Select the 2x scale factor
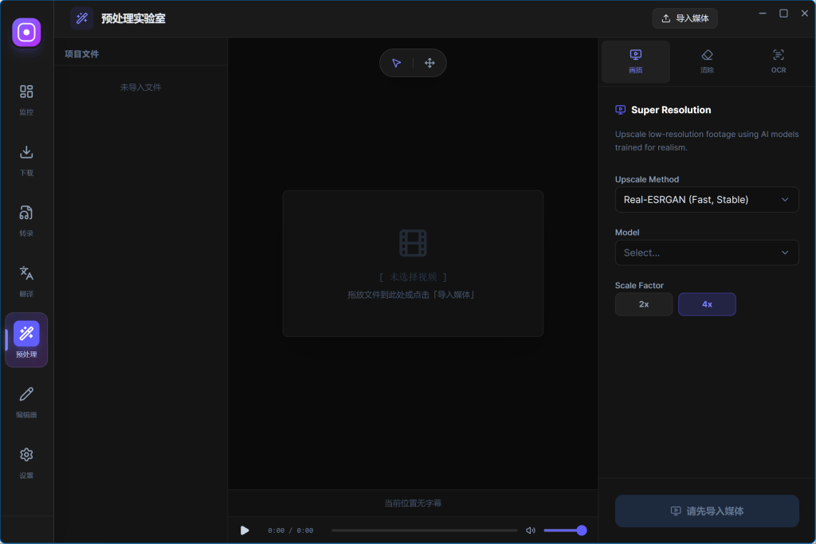This screenshot has height=544, width=816. 644,304
